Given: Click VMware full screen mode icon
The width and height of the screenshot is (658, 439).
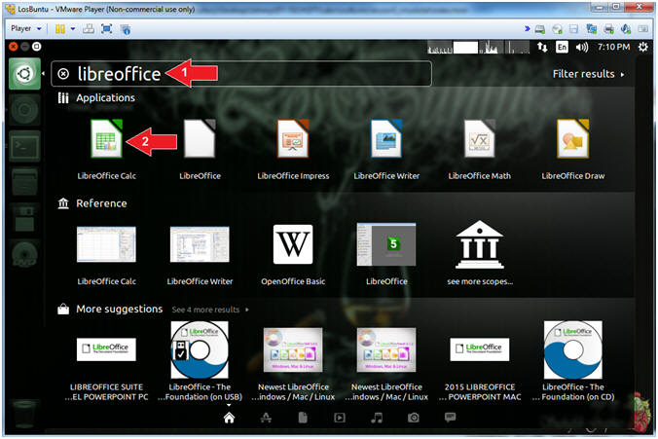Looking at the screenshot, I should coord(107,28).
